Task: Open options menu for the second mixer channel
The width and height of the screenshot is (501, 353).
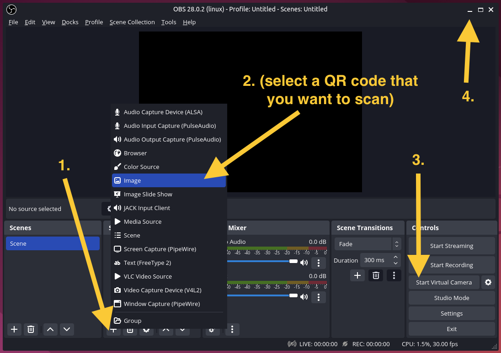Action: (319, 297)
